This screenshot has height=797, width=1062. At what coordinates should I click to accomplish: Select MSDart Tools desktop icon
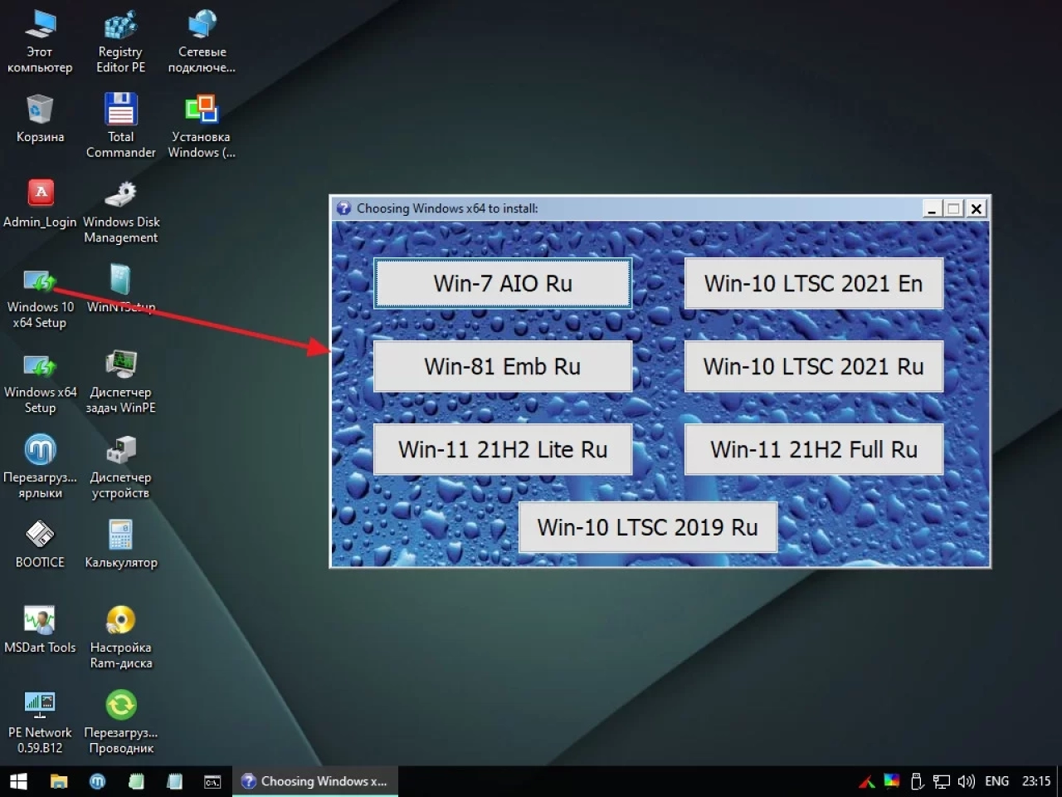pyautogui.click(x=40, y=628)
